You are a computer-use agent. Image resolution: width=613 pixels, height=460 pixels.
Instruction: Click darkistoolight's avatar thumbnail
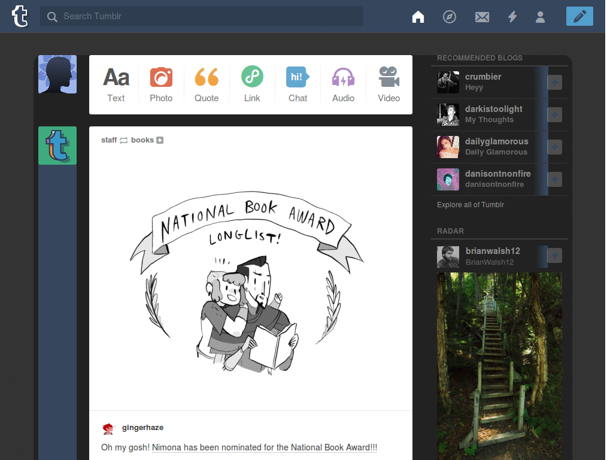(448, 114)
